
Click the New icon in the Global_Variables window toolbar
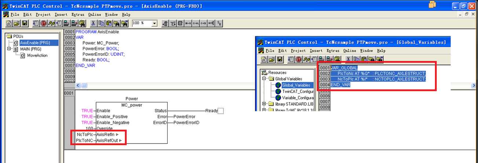coord(264,59)
